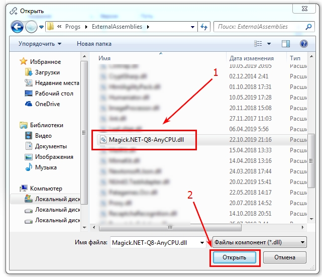Click date 14.10.2018 20:51

tap(250, 214)
